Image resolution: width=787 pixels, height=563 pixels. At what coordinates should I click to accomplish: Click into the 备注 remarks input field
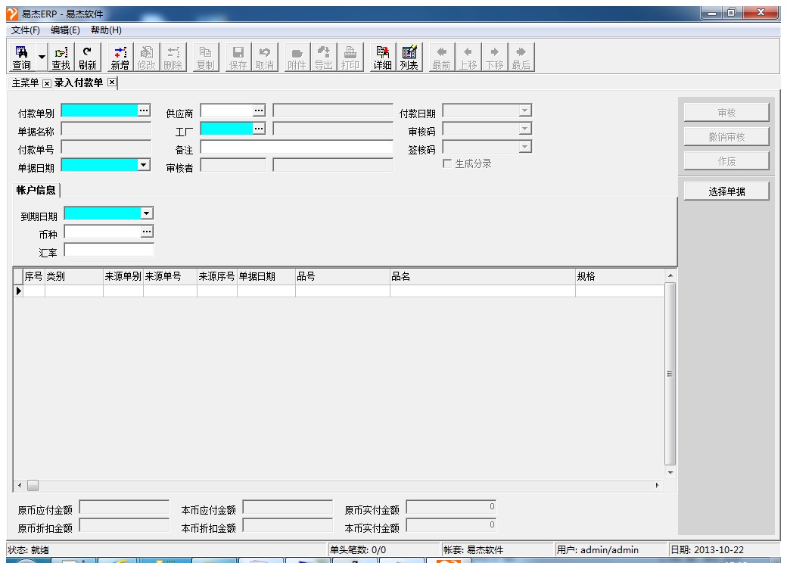click(296, 147)
